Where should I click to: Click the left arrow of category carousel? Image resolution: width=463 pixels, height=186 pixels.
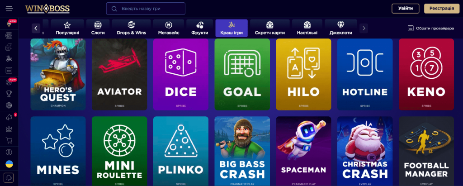pyautogui.click(x=36, y=29)
